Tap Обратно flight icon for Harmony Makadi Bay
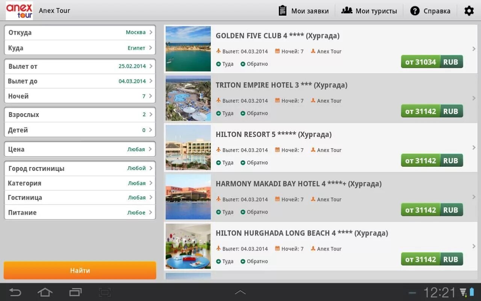Screen dimensions: 481x301 click(243, 212)
